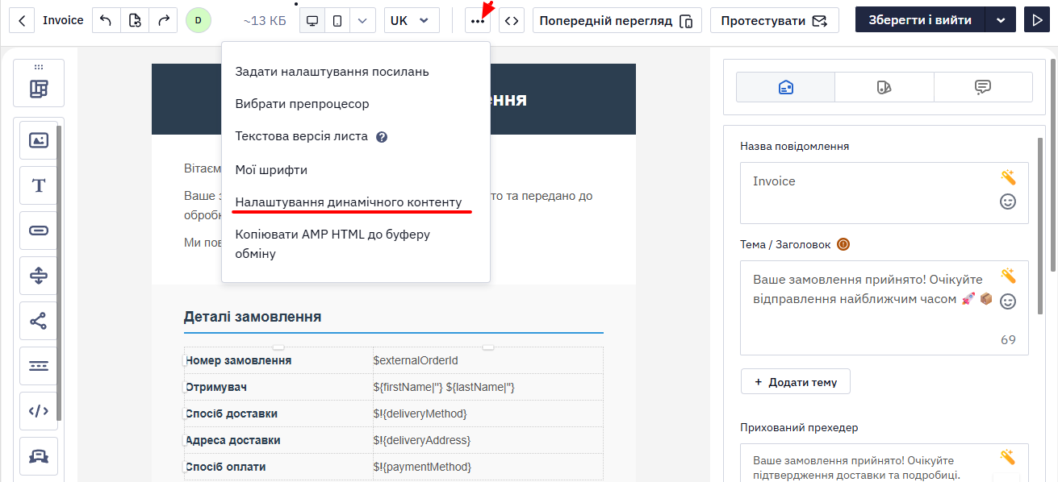1058x482 pixels.
Task: Open emoji picker in message name field
Action: click(1008, 202)
